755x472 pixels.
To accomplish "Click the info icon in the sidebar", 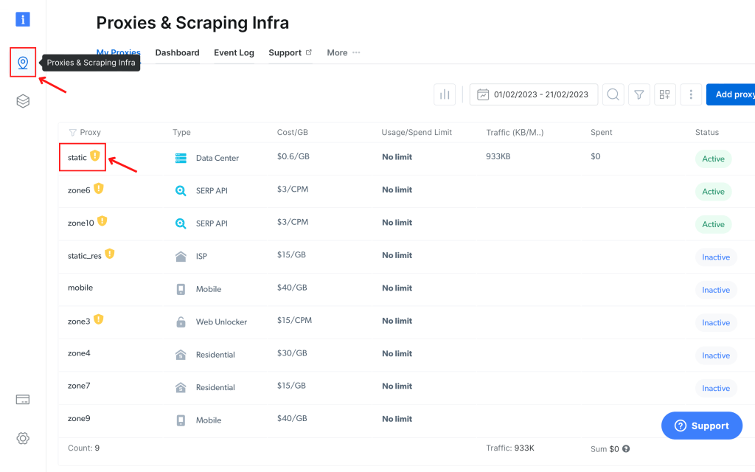I will (x=22, y=19).
